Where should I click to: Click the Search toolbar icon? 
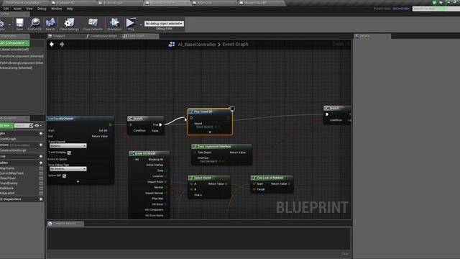[50, 24]
